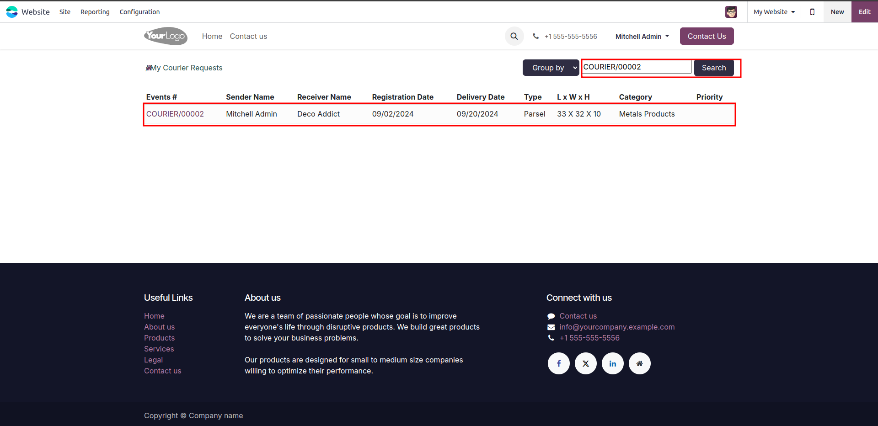Image resolution: width=878 pixels, height=426 pixels.
Task: Select the 33 X 32 X 10 dimensions cell
Action: [579, 114]
